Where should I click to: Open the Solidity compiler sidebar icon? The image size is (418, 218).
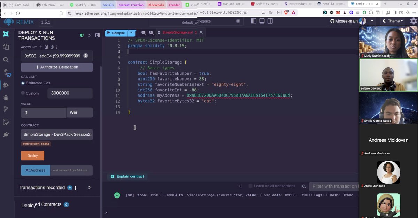point(7,73)
